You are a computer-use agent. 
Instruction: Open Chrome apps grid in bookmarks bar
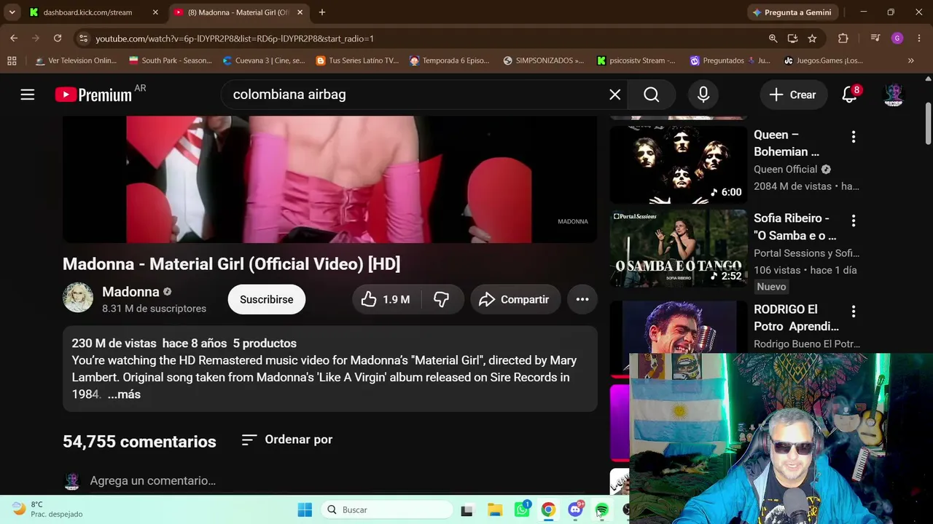pyautogui.click(x=12, y=60)
